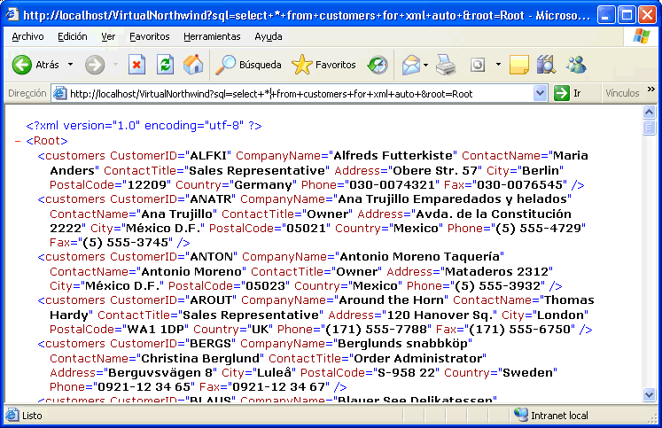Print the page with printer icon
This screenshot has height=428, width=662.
pos(446,65)
